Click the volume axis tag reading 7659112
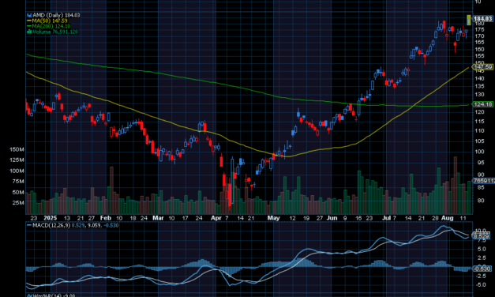The width and height of the screenshot is (495, 297). 484,181
